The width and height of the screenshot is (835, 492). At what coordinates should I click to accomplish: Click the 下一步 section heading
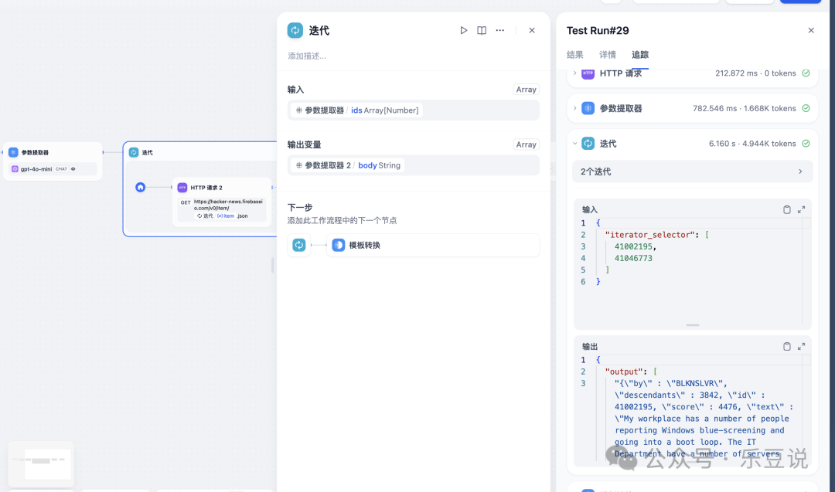coord(300,208)
